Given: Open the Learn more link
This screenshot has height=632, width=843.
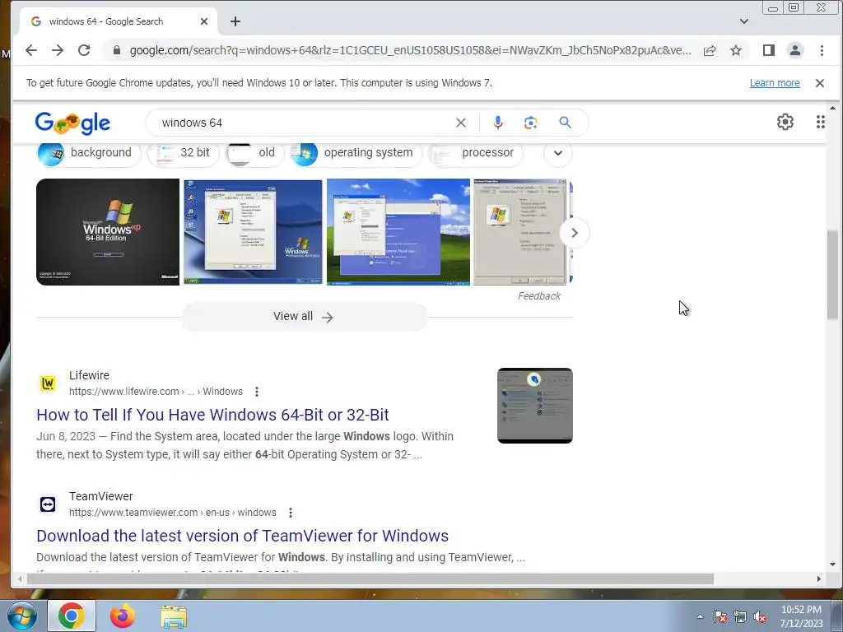Looking at the screenshot, I should click(x=775, y=83).
